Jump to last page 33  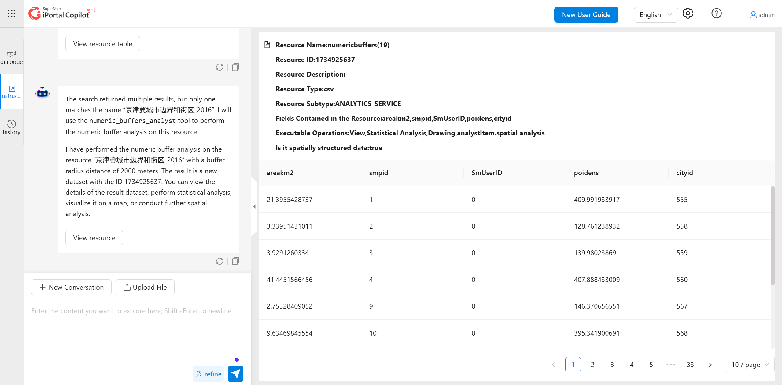[690, 365]
